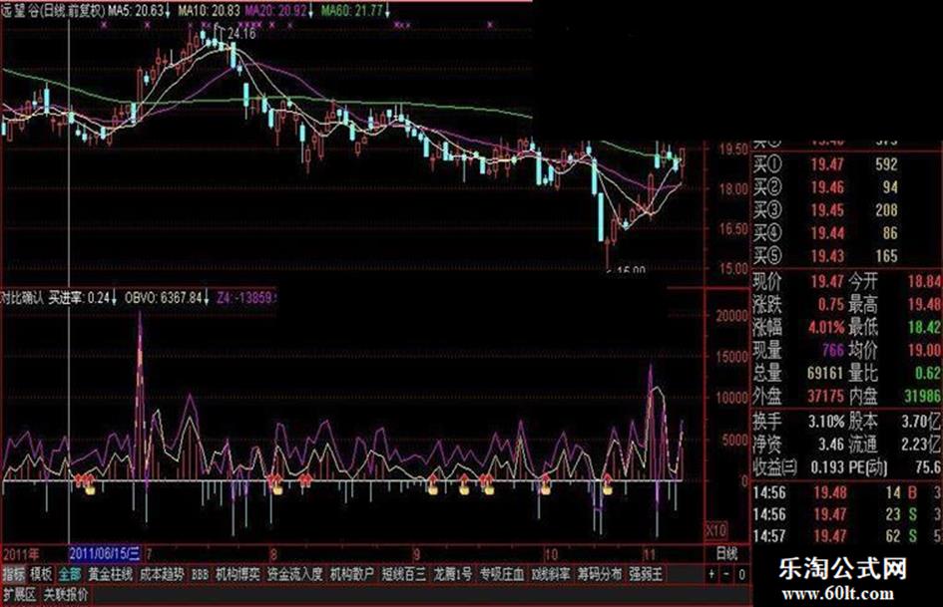
Task: Select the 买④ bid row
Action: (x=825, y=232)
